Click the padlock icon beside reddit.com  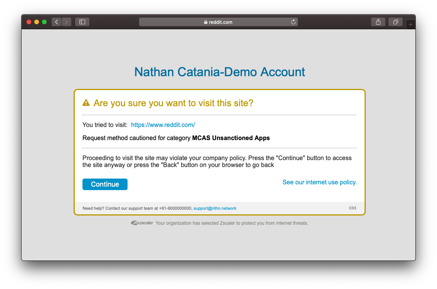coord(206,22)
